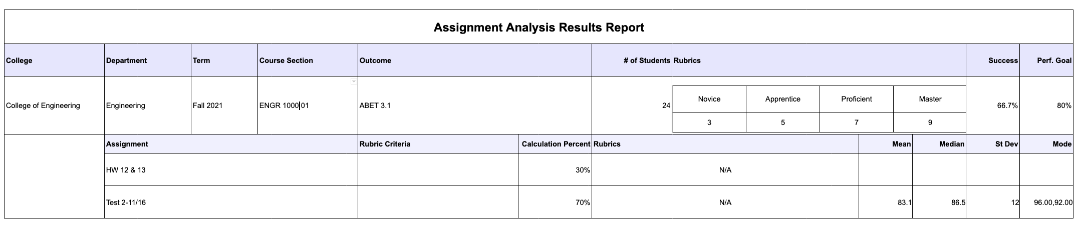Viewport: 1079px width, 227px height.
Task: Select the Outcome column header
Action: point(375,60)
